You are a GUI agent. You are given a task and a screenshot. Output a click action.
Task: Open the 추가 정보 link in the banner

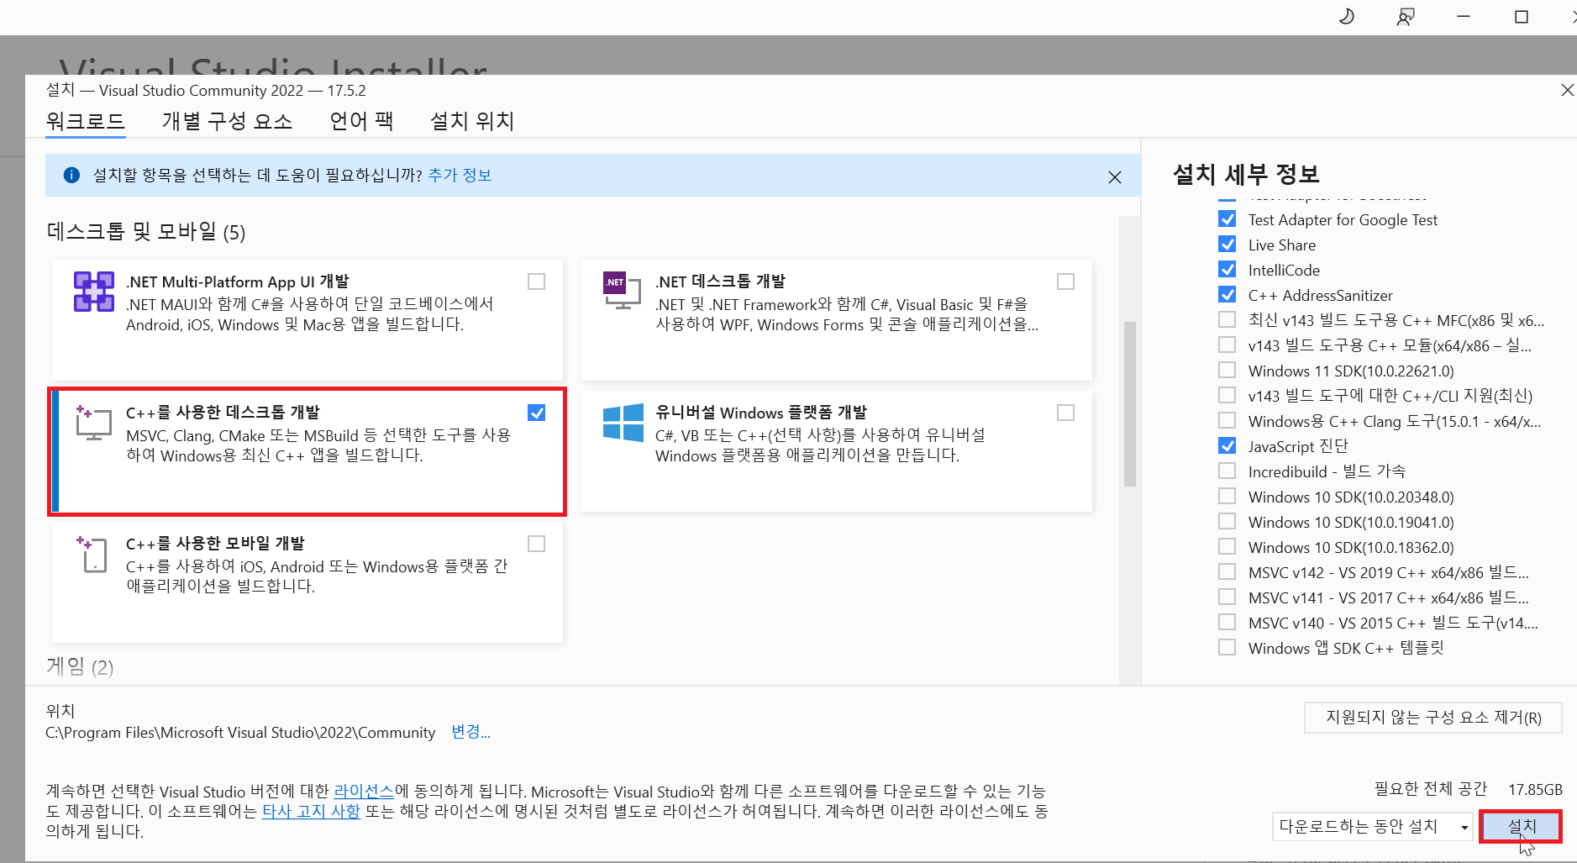tap(460, 175)
